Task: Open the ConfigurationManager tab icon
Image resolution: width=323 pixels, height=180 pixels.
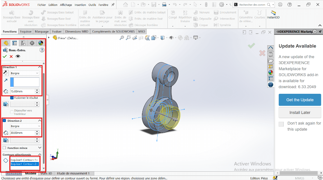Action: coord(23,43)
